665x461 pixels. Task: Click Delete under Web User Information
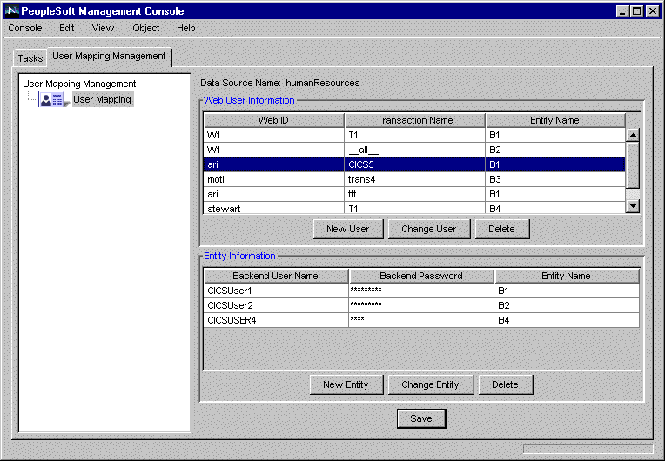(501, 229)
